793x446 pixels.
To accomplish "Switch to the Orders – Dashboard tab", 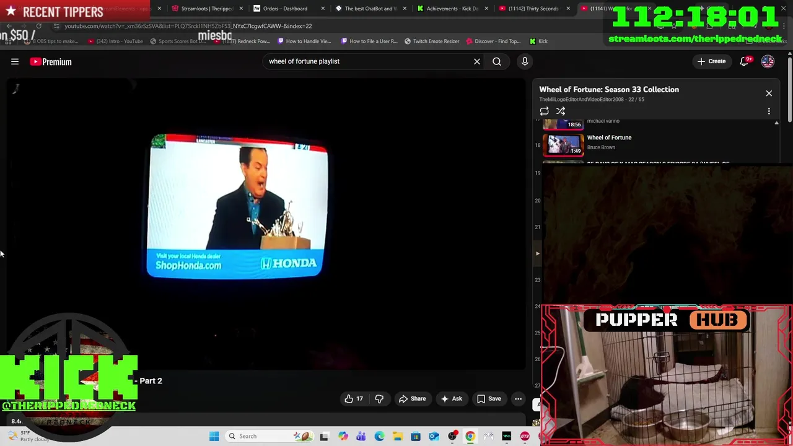I will point(285,9).
